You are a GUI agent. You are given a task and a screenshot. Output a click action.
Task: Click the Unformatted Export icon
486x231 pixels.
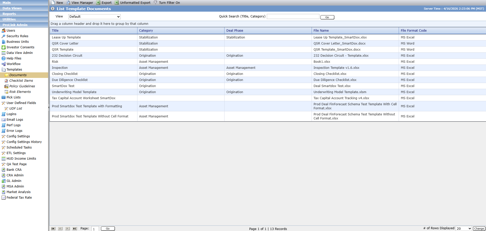click(117, 3)
